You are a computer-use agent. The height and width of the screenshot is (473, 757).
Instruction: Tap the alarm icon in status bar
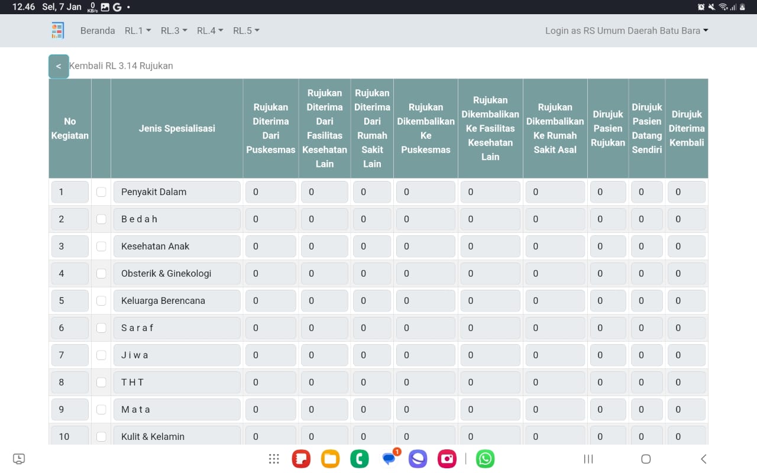(701, 7)
